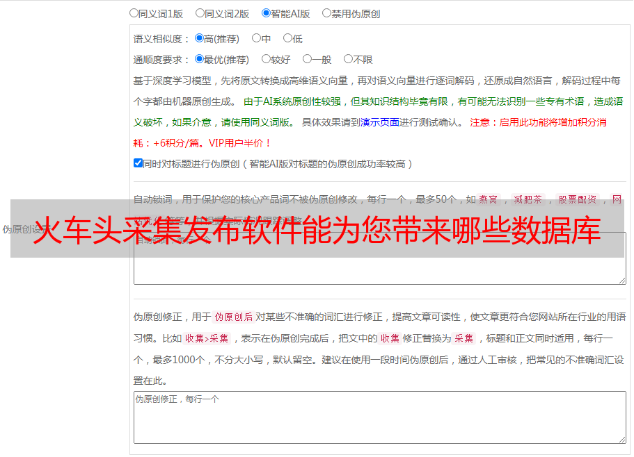Click the 伪原创后 highlighted tag
The image size is (634, 457).
coord(234,317)
